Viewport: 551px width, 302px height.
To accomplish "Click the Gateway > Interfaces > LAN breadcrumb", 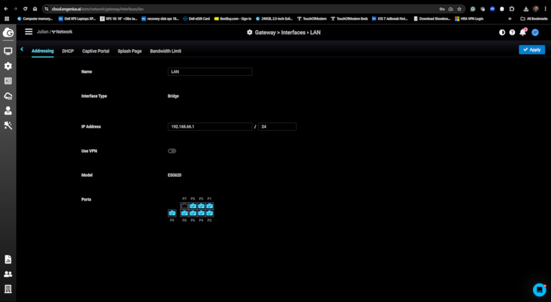I will (x=287, y=32).
